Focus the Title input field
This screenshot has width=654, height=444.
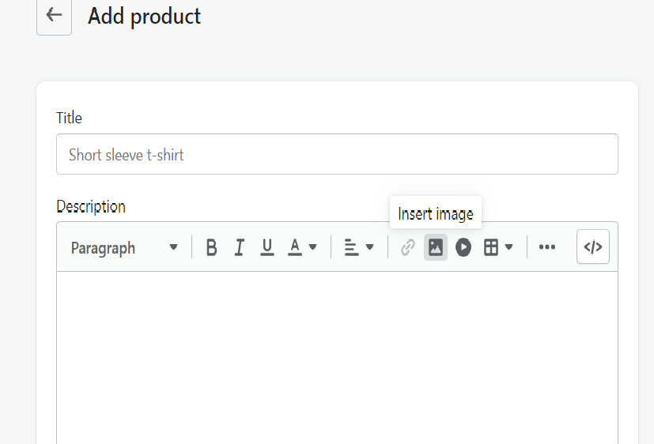337,154
